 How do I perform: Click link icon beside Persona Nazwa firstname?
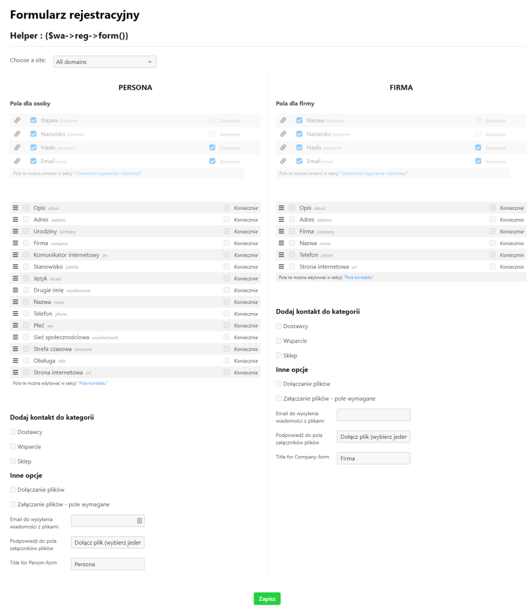point(17,121)
